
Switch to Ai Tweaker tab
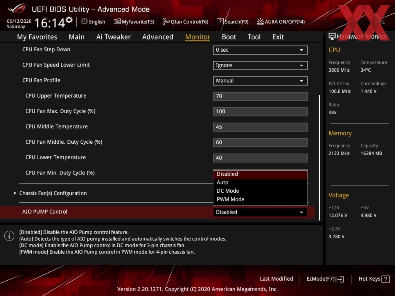pos(114,37)
